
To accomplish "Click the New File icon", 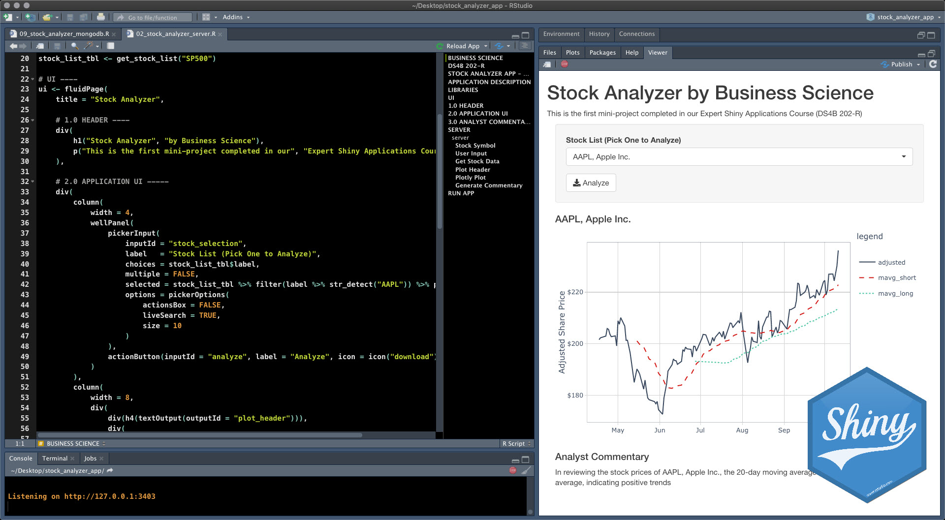I will 7,17.
